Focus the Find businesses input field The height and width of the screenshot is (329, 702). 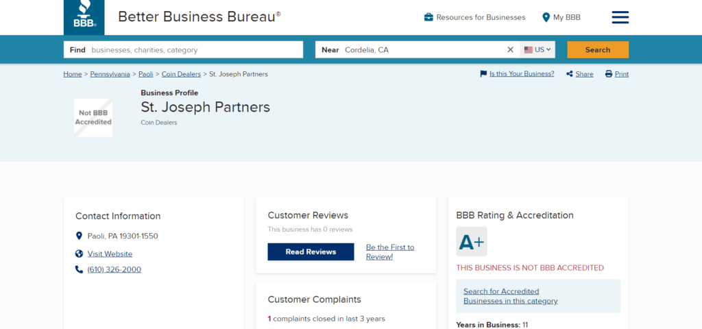[x=183, y=49]
